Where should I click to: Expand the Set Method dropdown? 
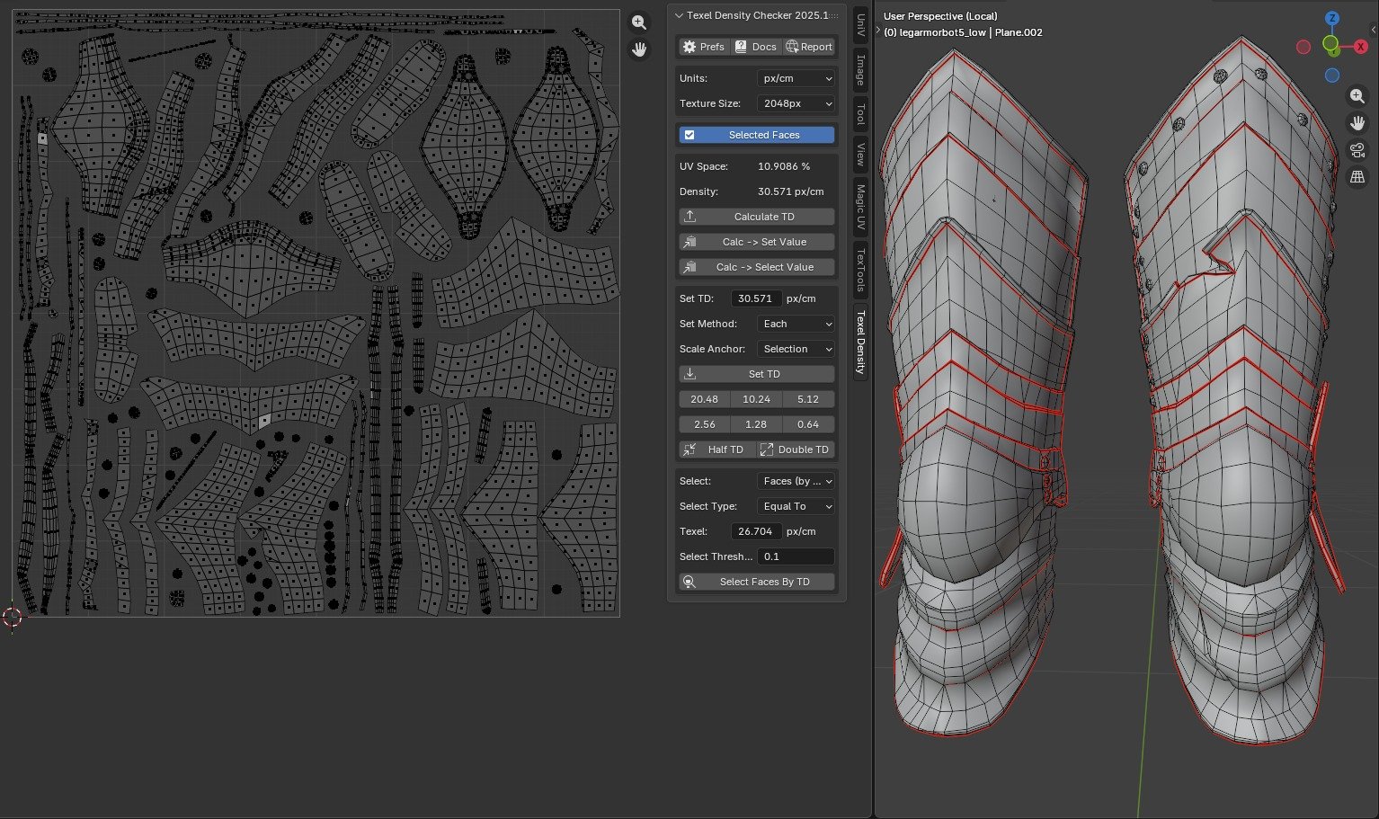coord(796,324)
